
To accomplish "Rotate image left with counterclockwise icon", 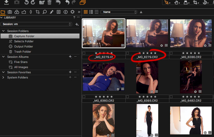I will [x=26, y=2].
